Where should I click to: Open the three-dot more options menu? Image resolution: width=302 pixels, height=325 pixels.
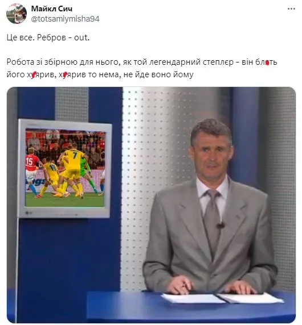coord(291,9)
